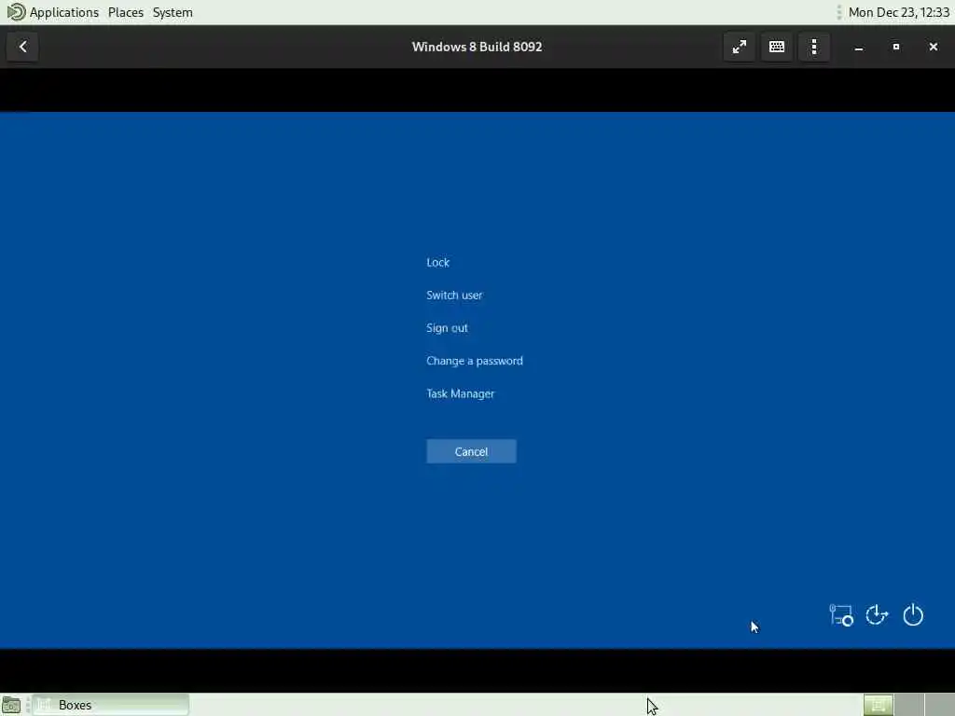Image resolution: width=955 pixels, height=716 pixels.
Task: Launch Task Manager
Action: pos(461,394)
